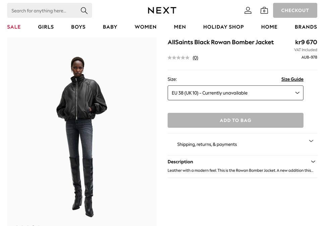Screen dimensions: 322x226
Task: Expand Shipping, returns, & payments section
Action: click(x=242, y=144)
